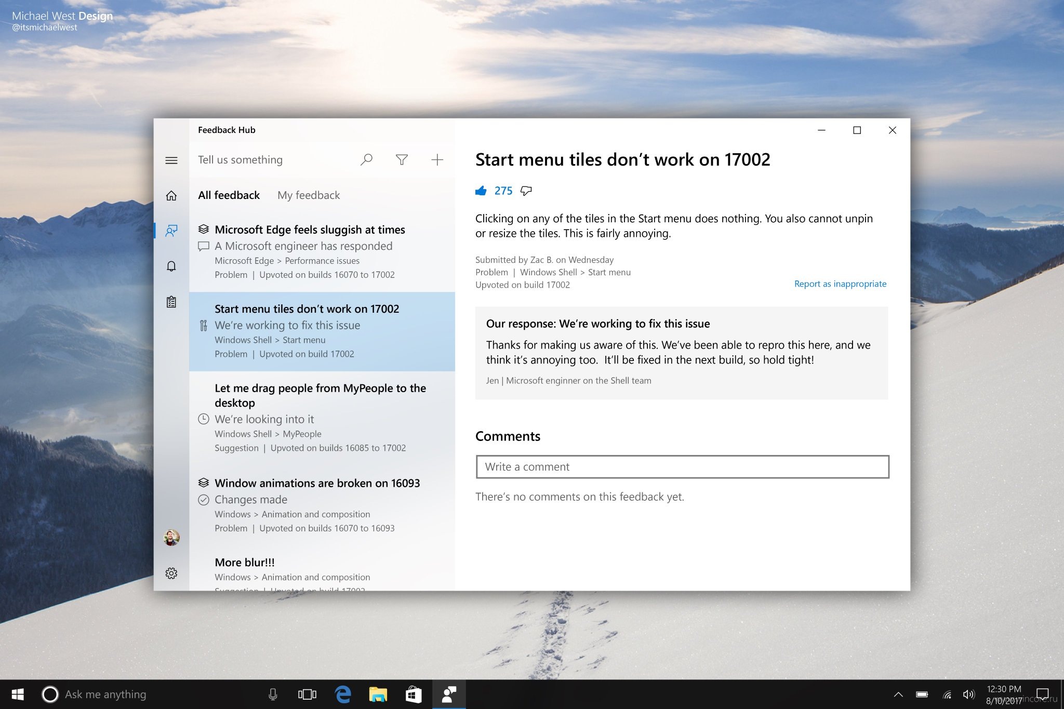This screenshot has width=1064, height=709.
Task: Select Start menu tiles don't work item
Action: coord(322,331)
